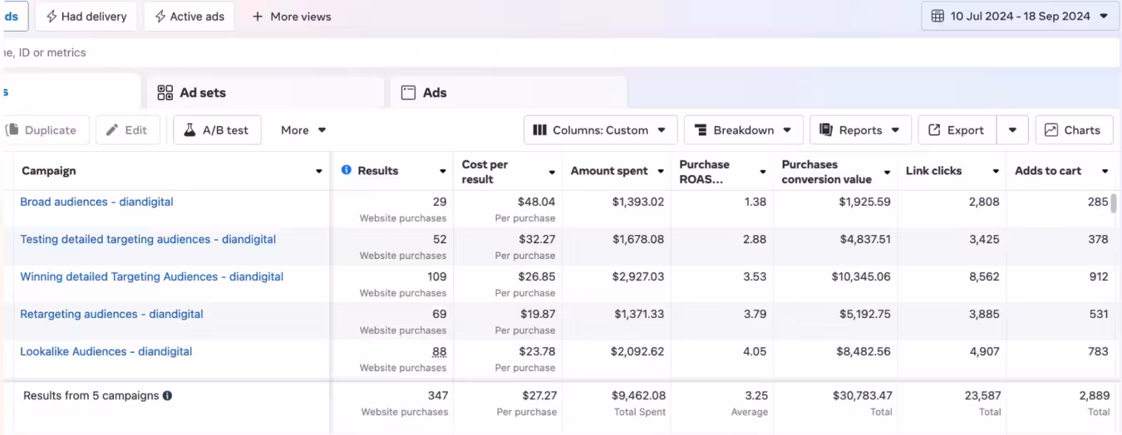This screenshot has width=1122, height=435.
Task: Open Broad audiences - diandigital campaign
Action: pyautogui.click(x=96, y=202)
